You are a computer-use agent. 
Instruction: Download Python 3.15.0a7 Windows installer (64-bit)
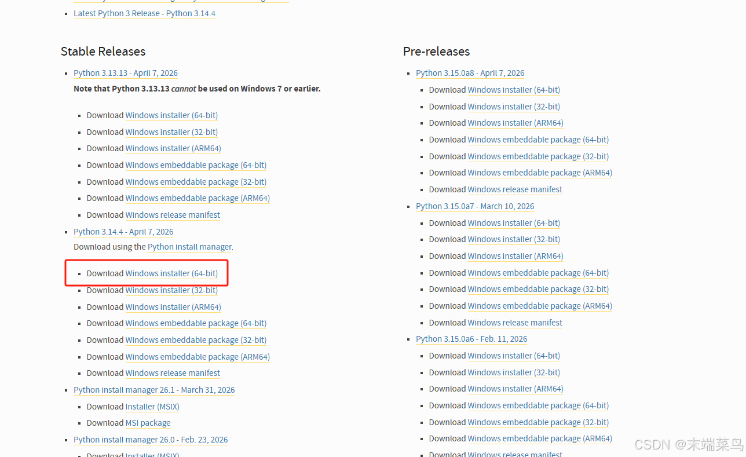(x=514, y=223)
